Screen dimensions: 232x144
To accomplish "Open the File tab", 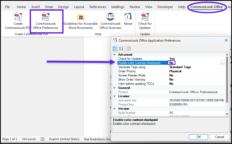I will tap(7, 7).
